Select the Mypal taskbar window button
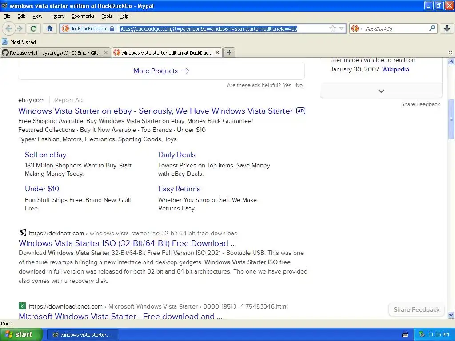 [x=82, y=335]
